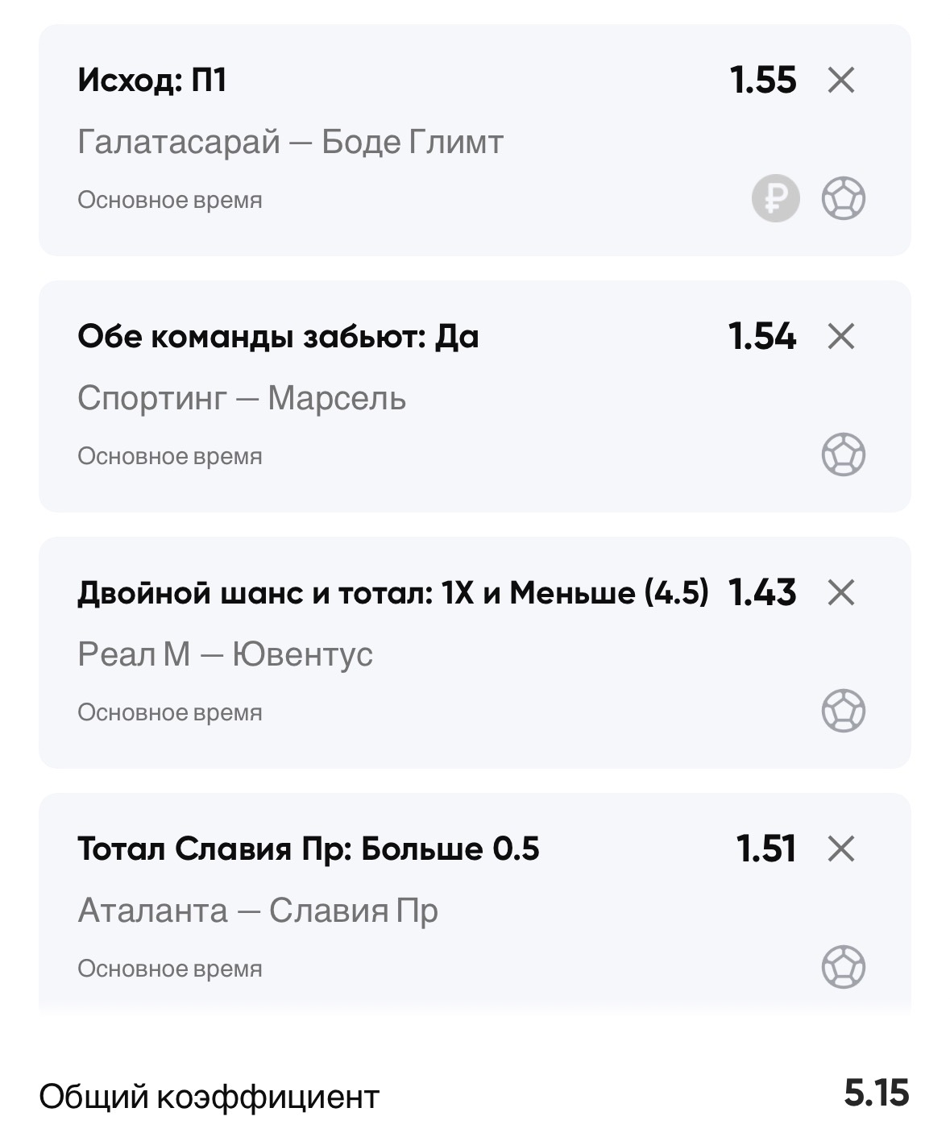Select the Тотал Славия Пр: Больше 0.5 bet
950x1137 pixels.
[308, 849]
